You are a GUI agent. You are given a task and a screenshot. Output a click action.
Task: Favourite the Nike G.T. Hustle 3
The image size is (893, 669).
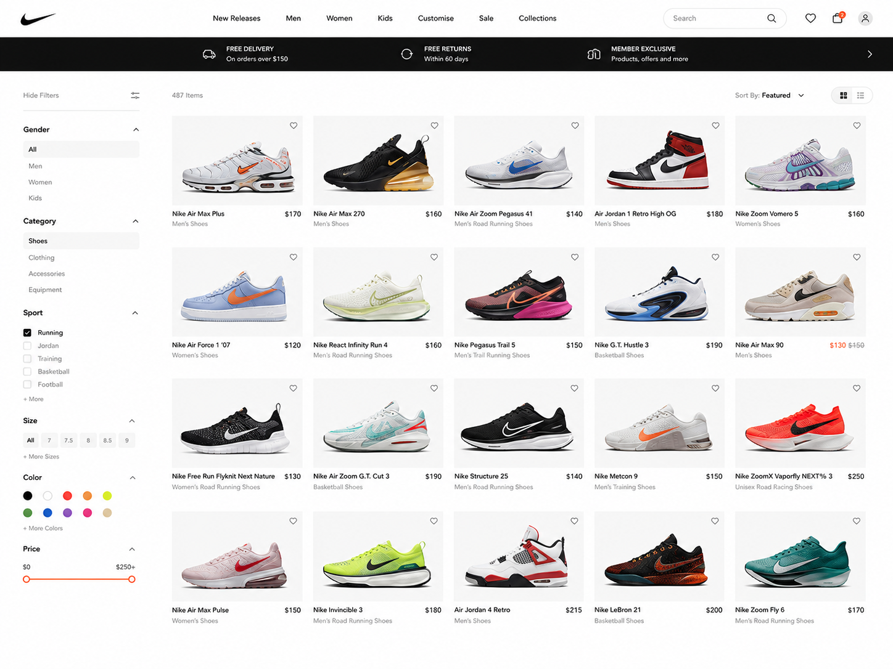[x=715, y=257]
